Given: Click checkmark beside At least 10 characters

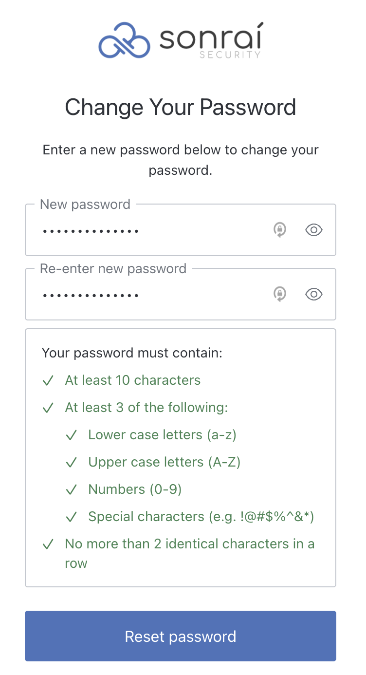Looking at the screenshot, I should 48,381.
